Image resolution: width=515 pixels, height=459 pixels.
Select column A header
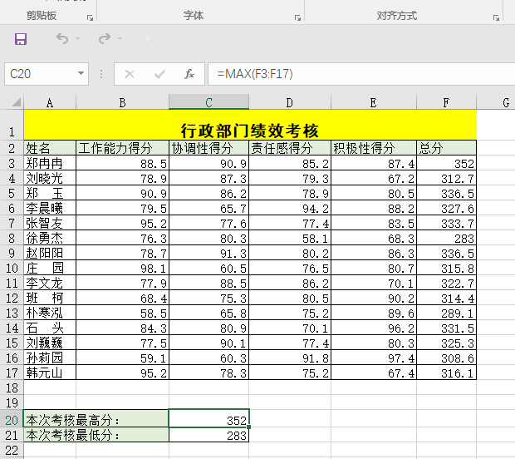(x=50, y=102)
